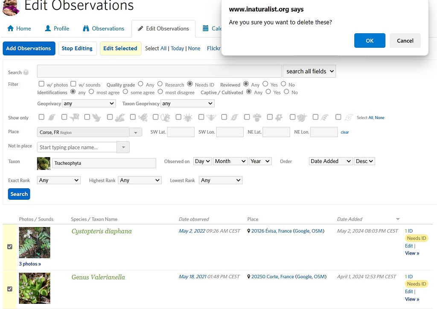Image resolution: width=437 pixels, height=309 pixels.
Task: Click the pencil icon on Edit Observations tab
Action: [x=140, y=28]
